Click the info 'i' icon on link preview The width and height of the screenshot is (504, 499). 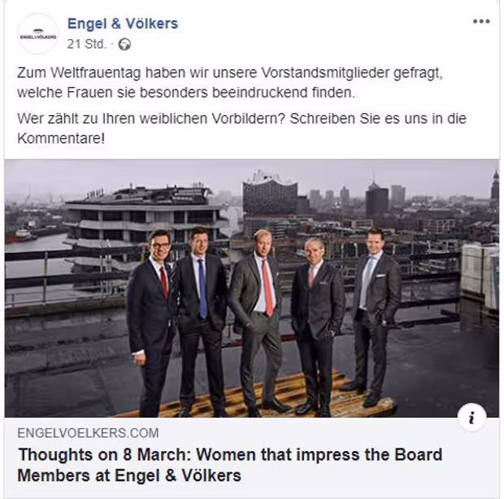pyautogui.click(x=471, y=418)
